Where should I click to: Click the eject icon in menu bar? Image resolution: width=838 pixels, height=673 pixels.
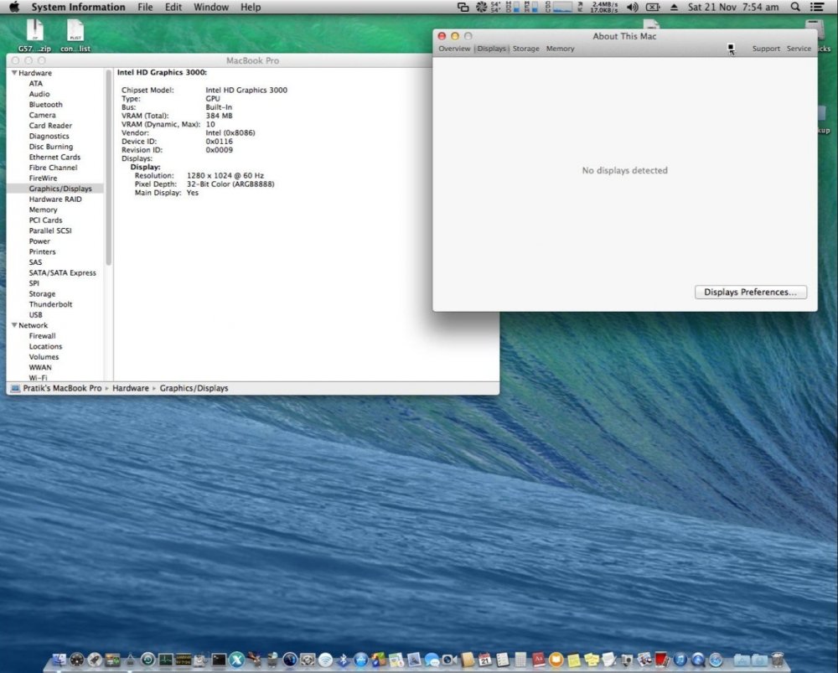(674, 7)
